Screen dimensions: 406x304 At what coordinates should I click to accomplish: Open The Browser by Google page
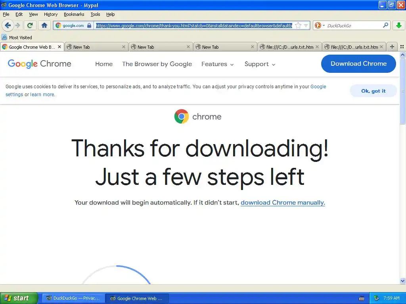click(157, 64)
